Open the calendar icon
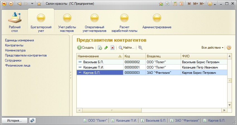This screenshot has width=237, height=125. (x=181, y=4)
